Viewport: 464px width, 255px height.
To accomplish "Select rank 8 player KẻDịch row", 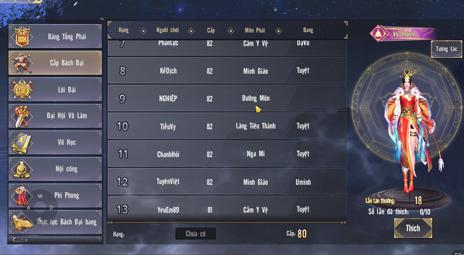I will pos(227,71).
